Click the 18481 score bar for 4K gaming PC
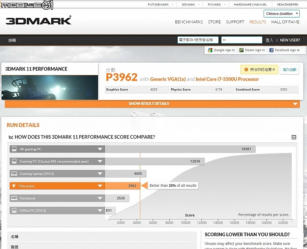 point(180,149)
